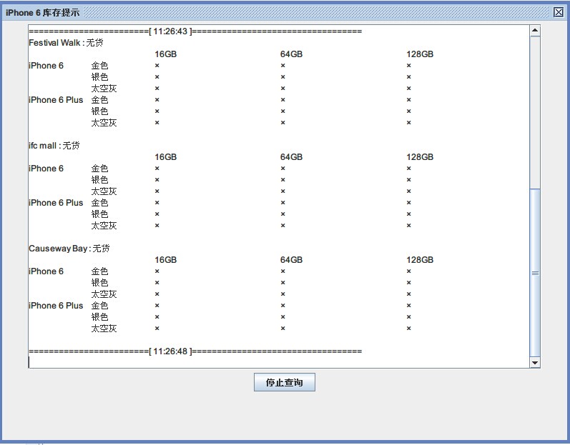
Task: Click iPhone 6 Plus label under Festival Walk
Action: click(x=56, y=100)
